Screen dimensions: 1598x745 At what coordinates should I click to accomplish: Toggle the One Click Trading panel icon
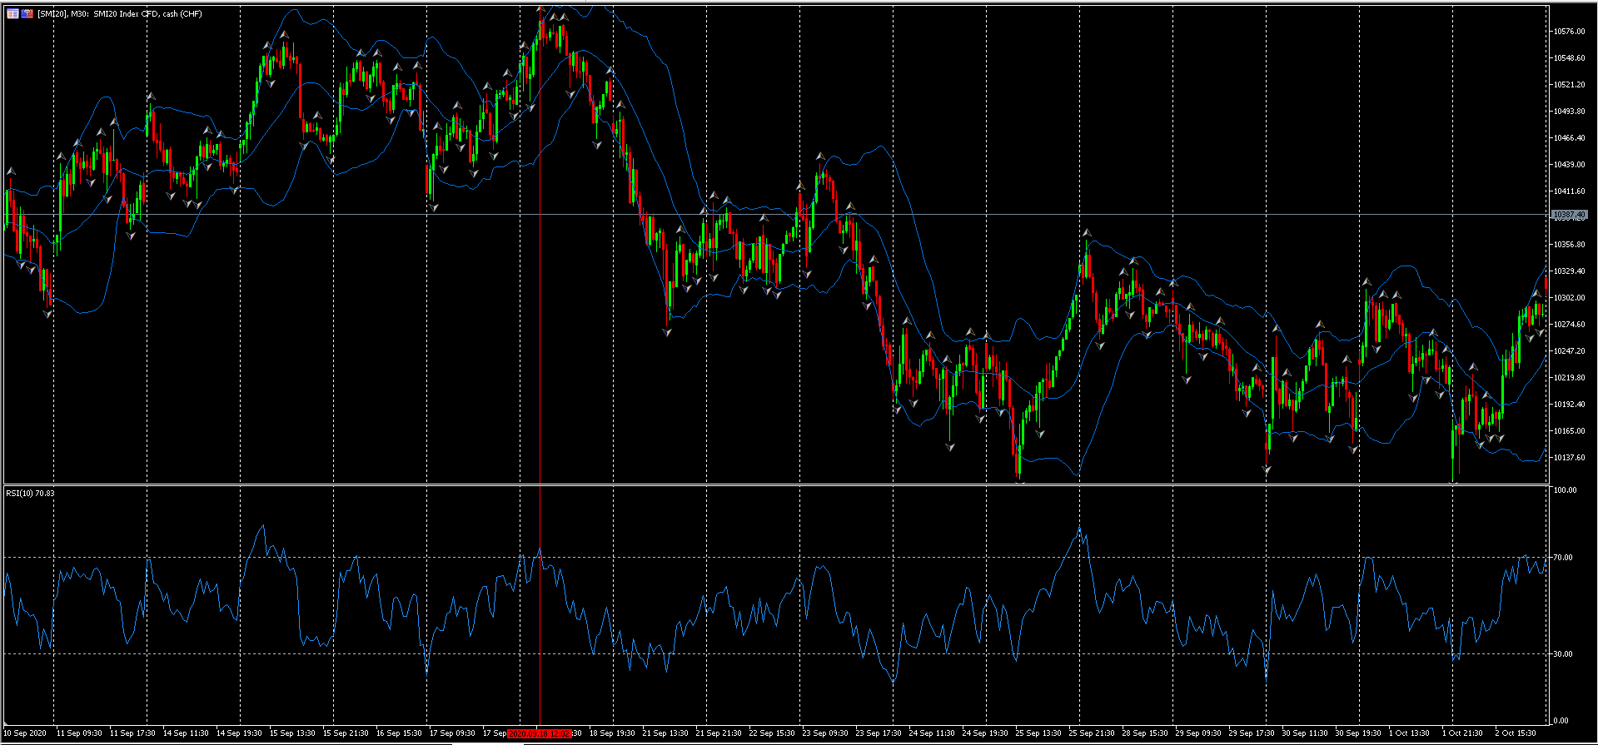click(x=27, y=13)
